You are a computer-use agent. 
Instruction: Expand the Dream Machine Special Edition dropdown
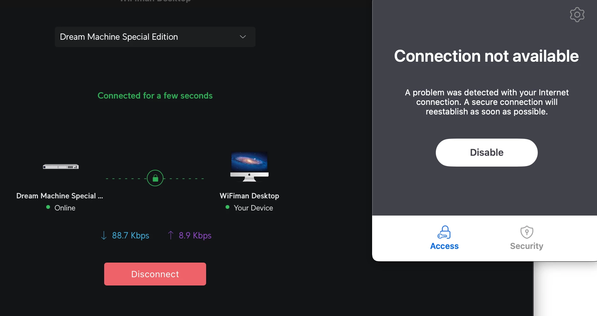point(155,37)
